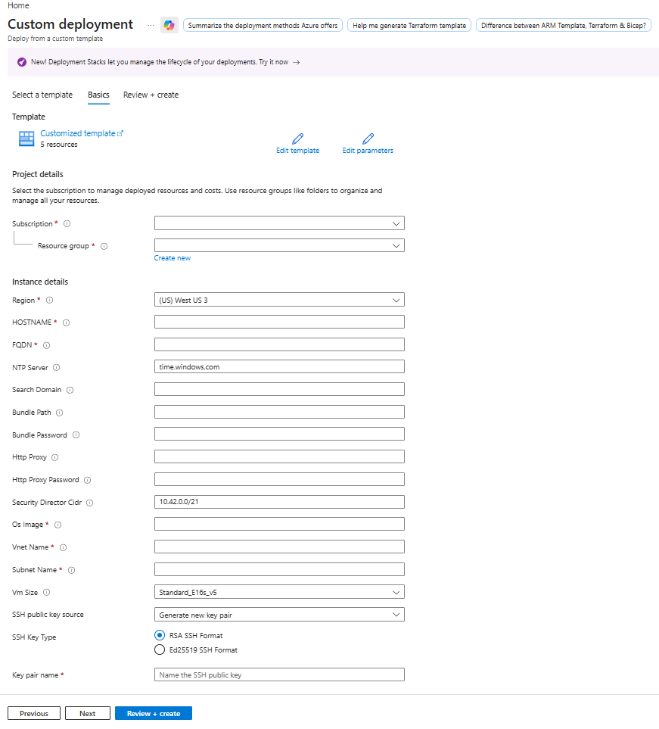The image size is (659, 729).
Task: Show info tooltip for NTP Server
Action: coord(56,367)
